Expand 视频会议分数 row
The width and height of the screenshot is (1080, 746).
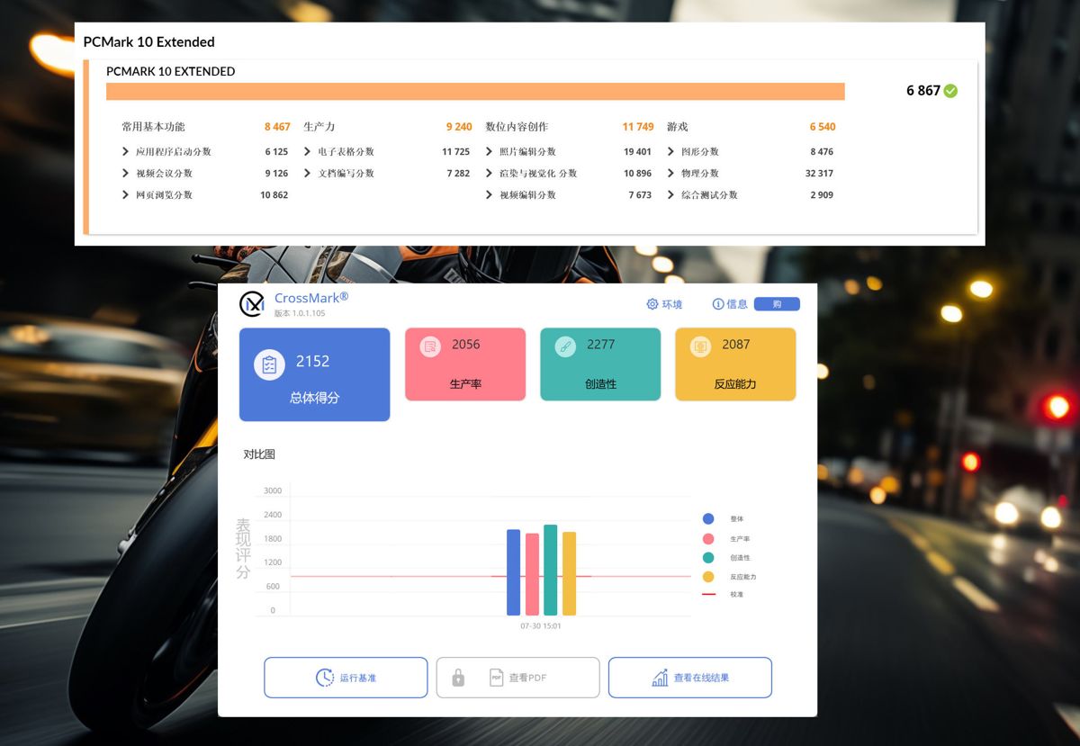[x=126, y=174]
